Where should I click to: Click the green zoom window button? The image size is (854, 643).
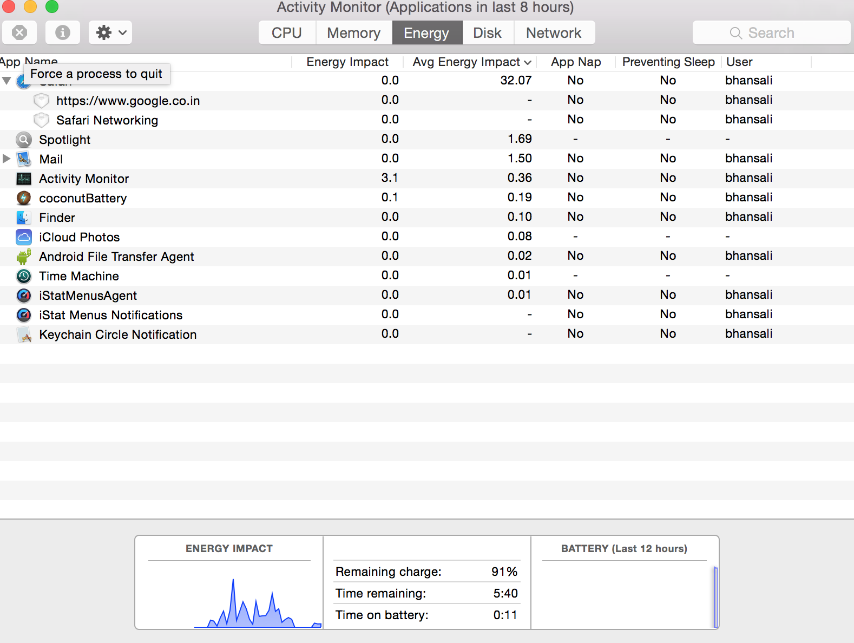click(51, 6)
